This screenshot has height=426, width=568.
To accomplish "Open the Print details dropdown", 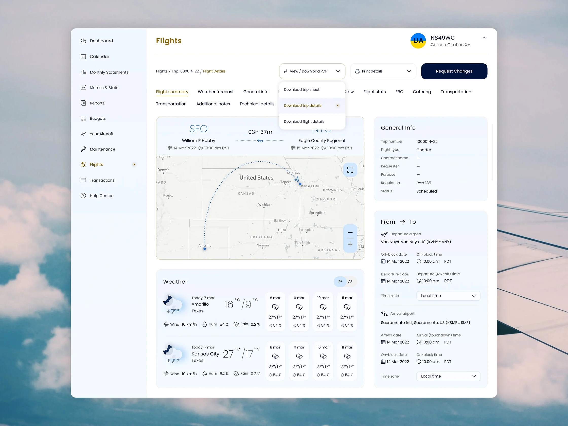I will [x=383, y=72].
